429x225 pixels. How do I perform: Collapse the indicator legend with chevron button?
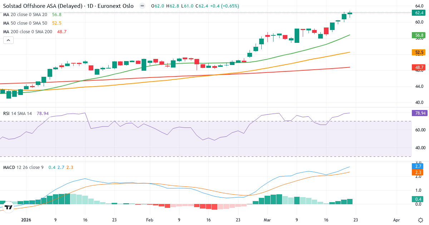[8, 40]
